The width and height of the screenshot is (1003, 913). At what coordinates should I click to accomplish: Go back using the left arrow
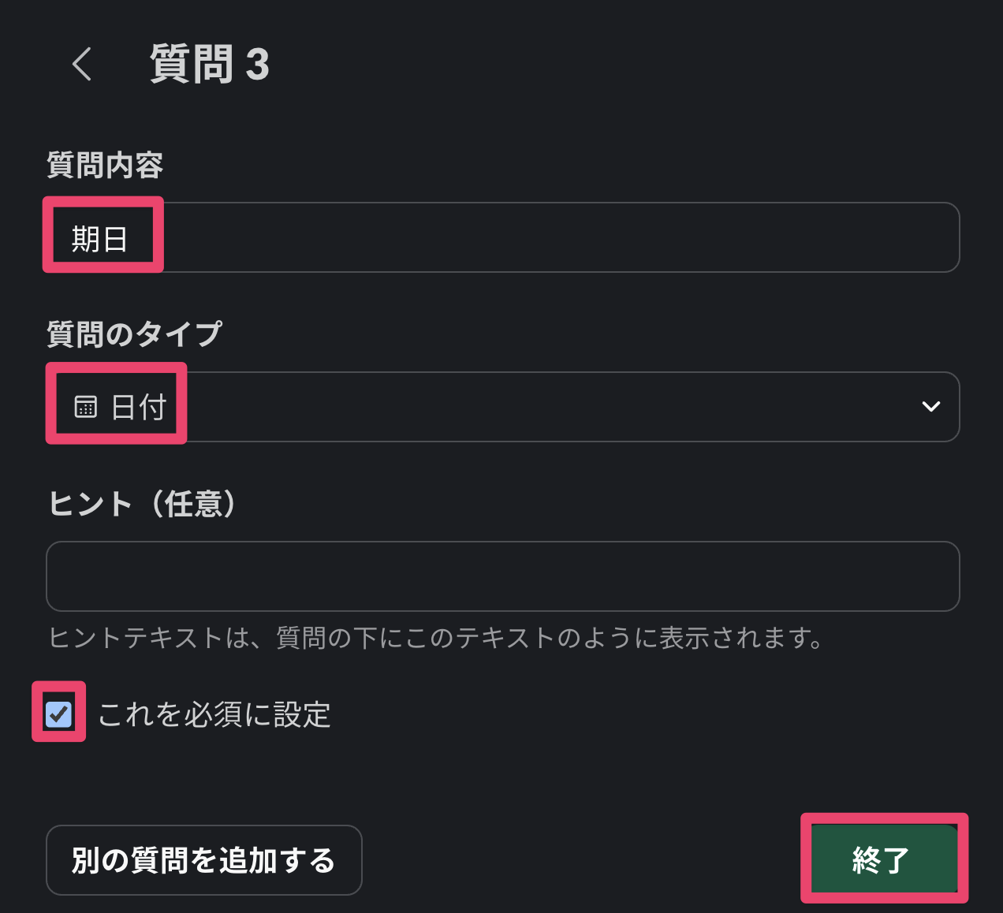click(x=82, y=64)
